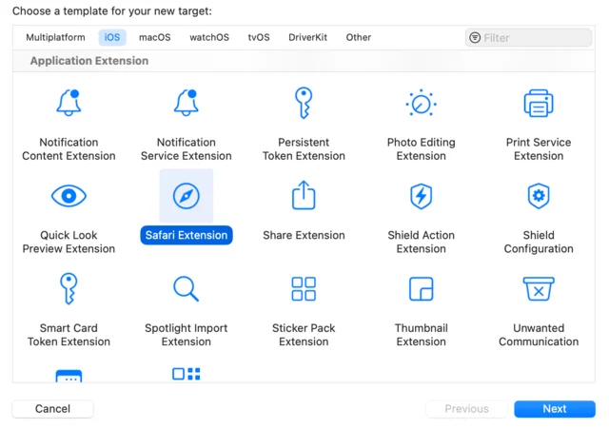Select the partially visible widget grid template icon
Screen dimensions: 609x429
point(187,374)
